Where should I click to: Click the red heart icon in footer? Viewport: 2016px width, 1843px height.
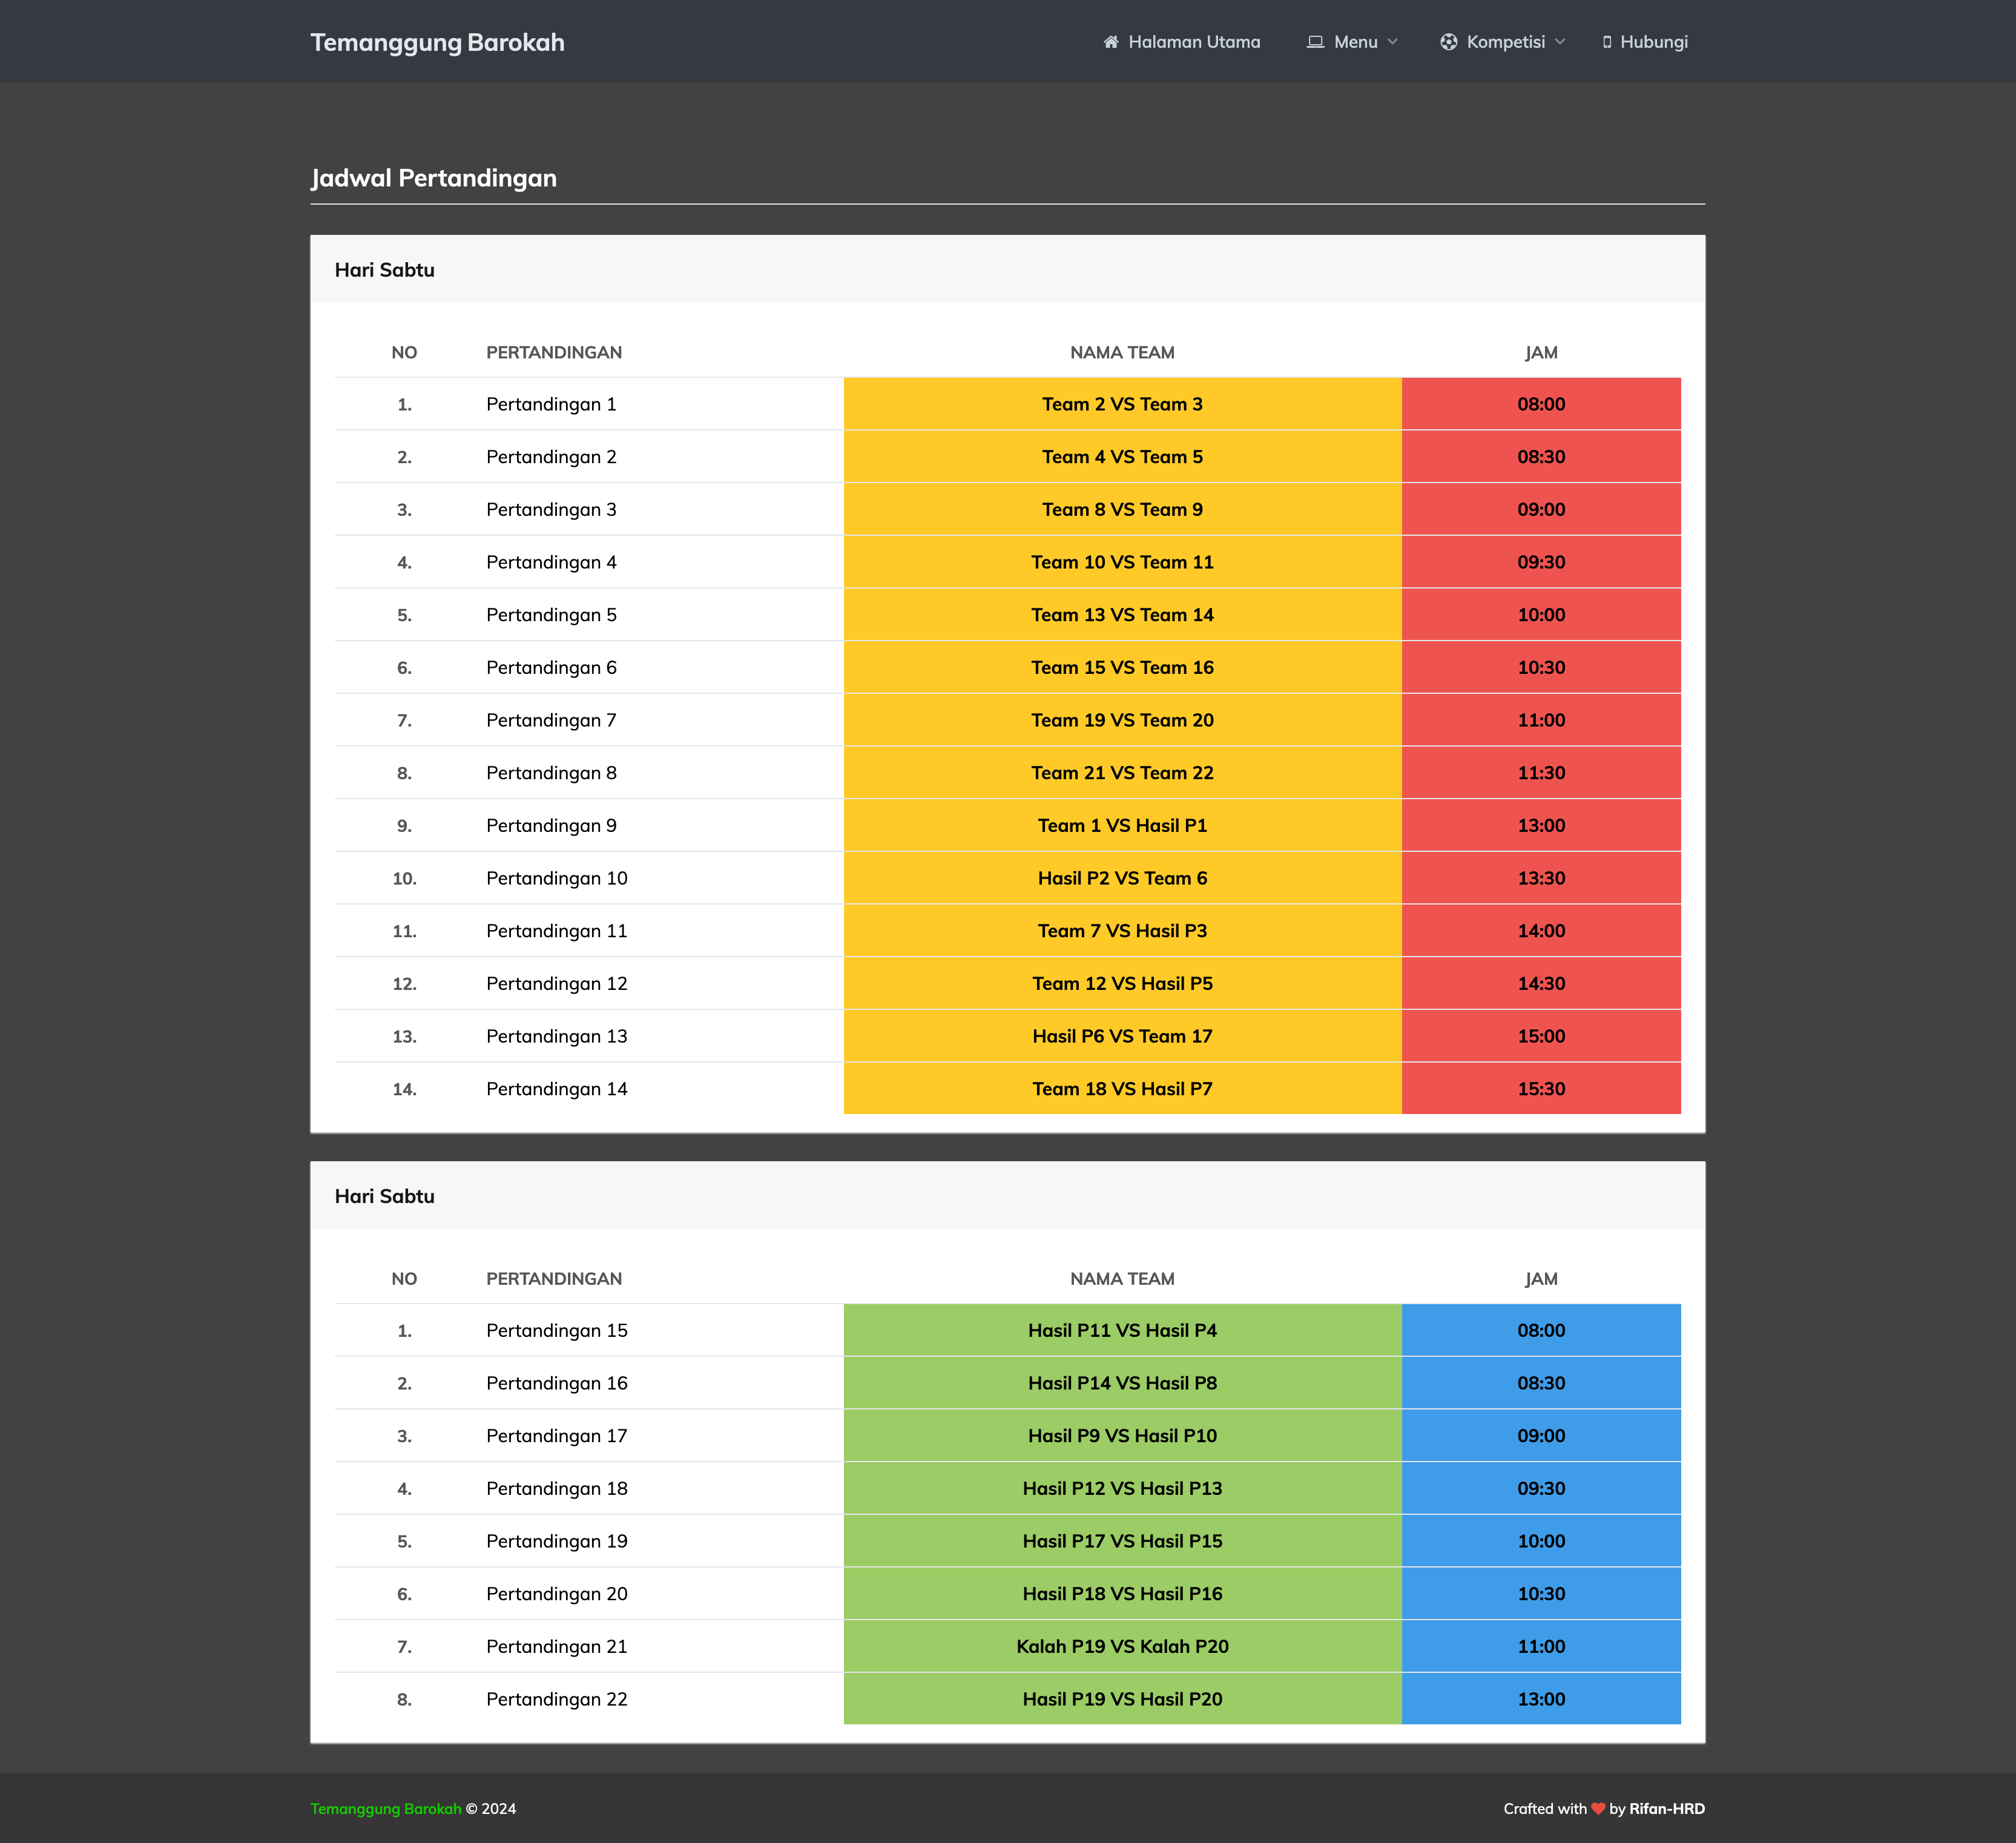click(x=1598, y=1808)
